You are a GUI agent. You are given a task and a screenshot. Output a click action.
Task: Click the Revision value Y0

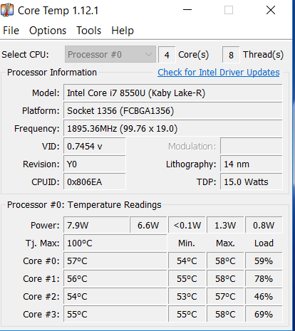(x=95, y=164)
